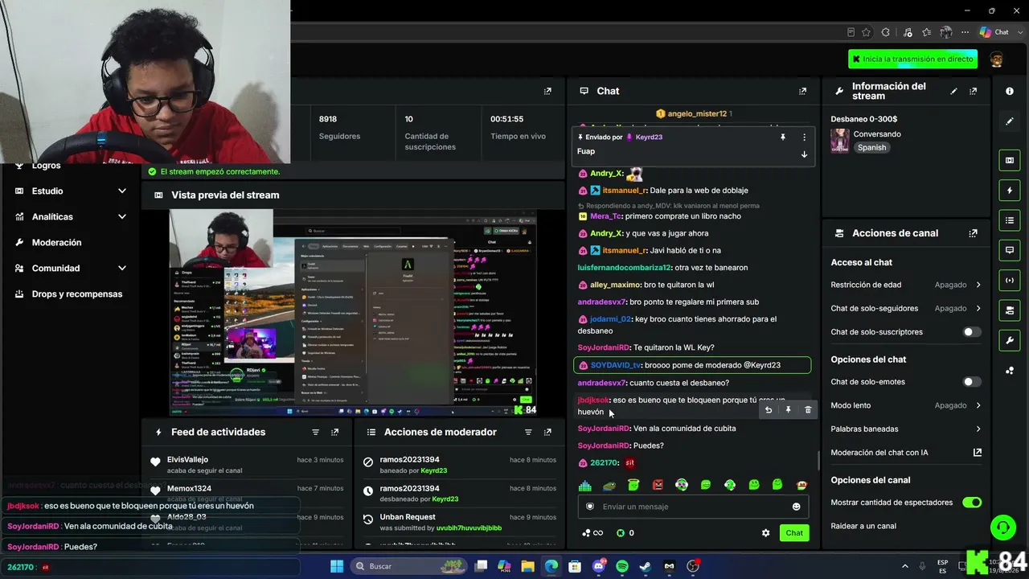This screenshot has width=1029, height=579.
Task: Open the pinned message three-dot menu
Action: (804, 138)
